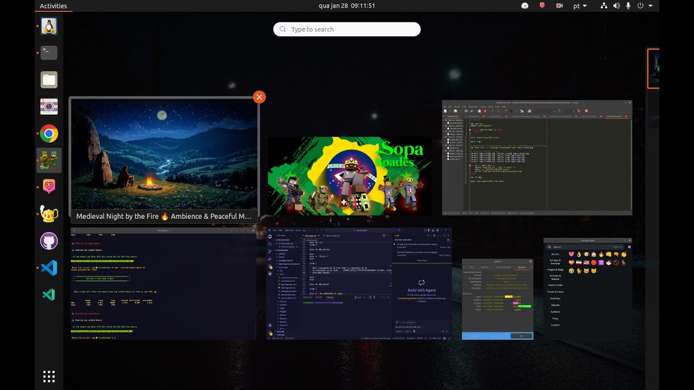The image size is (694, 390).
Task: Show all applications grid
Action: click(49, 376)
